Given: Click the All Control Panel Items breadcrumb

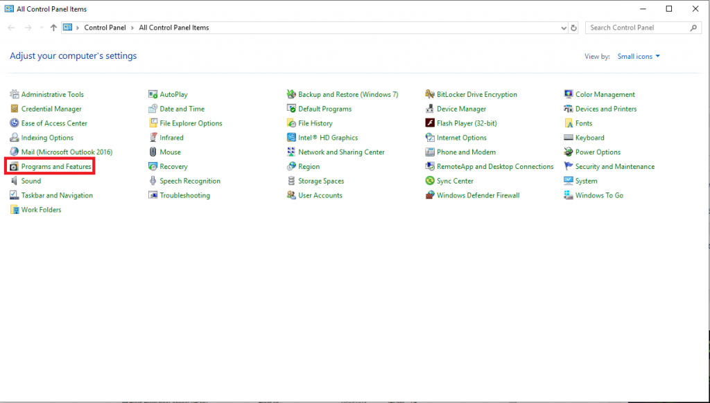Looking at the screenshot, I should [174, 28].
